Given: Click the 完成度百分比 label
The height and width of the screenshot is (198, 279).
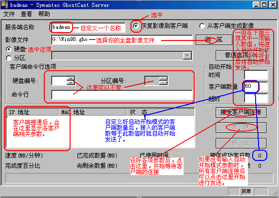Looking at the screenshot, I should point(22,166).
